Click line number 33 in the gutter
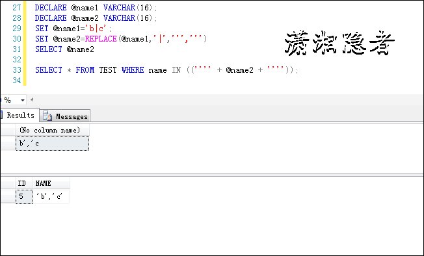 (17, 70)
